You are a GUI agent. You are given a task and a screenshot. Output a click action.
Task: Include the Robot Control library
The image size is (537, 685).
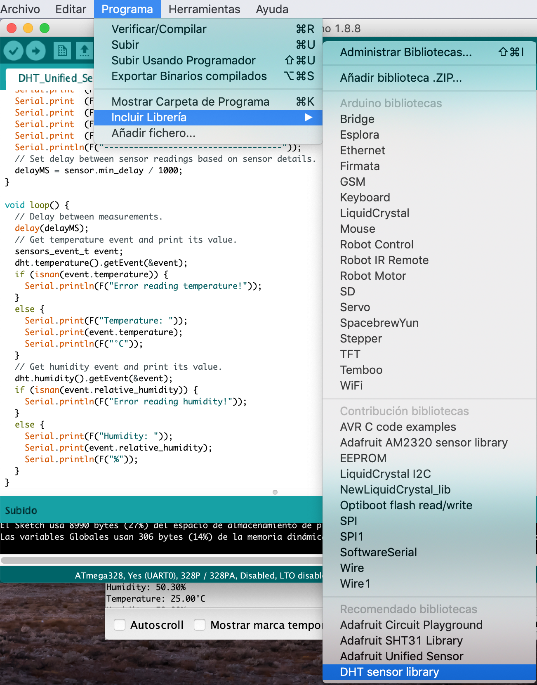coord(430,245)
